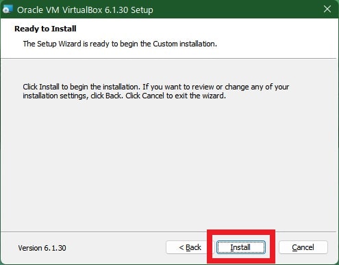The width and height of the screenshot is (339, 265).
Task: Close the Setup window with X
Action: (x=327, y=9)
